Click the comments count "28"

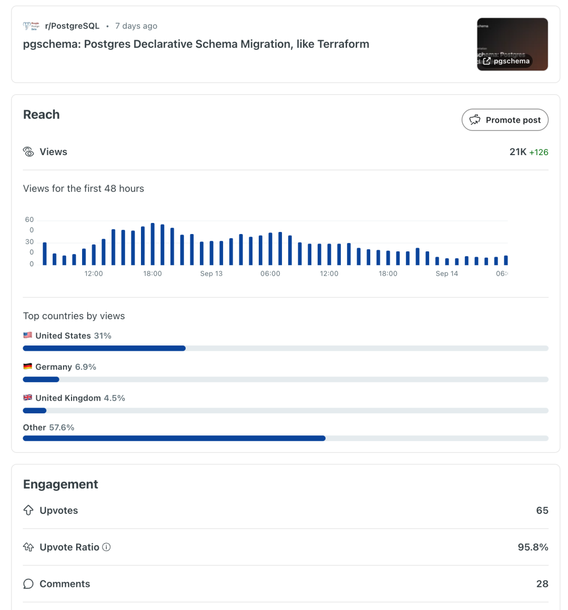pos(542,584)
